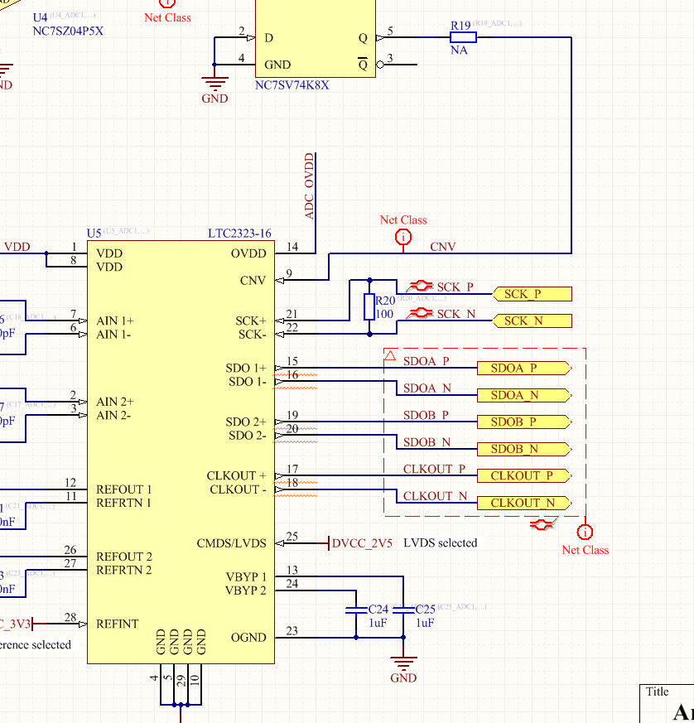Screen dimensions: 694x723
Task: Click the SDO 2+ pin name
Action: pos(246,422)
